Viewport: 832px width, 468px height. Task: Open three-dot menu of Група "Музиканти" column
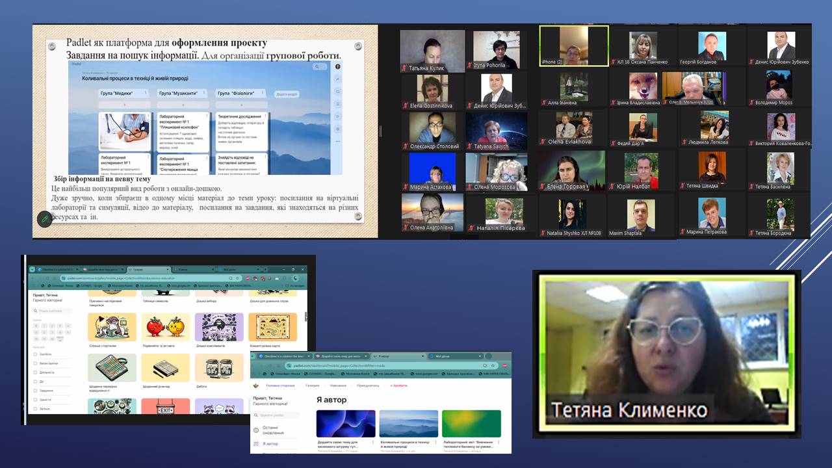coord(204,92)
